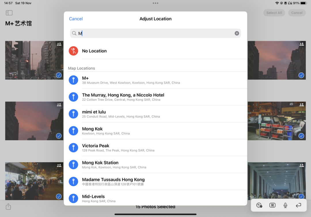Image resolution: width=311 pixels, height=217 pixels.
Task: Cancel the Adjust Location dialog
Action: [76, 19]
